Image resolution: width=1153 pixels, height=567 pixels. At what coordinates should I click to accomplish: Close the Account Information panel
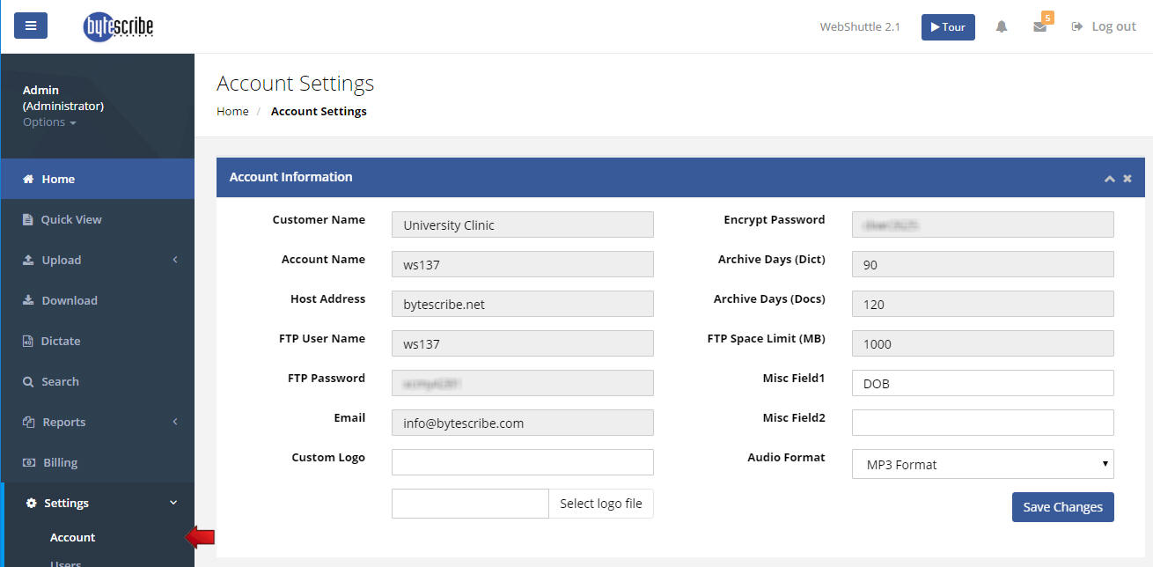(1127, 179)
